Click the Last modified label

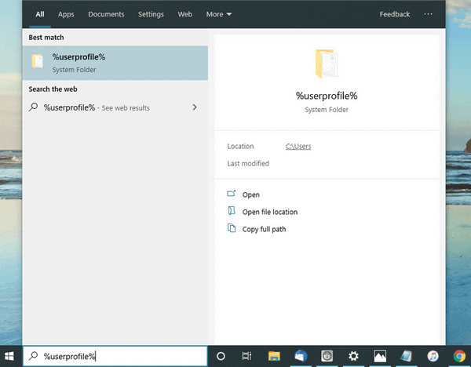248,164
